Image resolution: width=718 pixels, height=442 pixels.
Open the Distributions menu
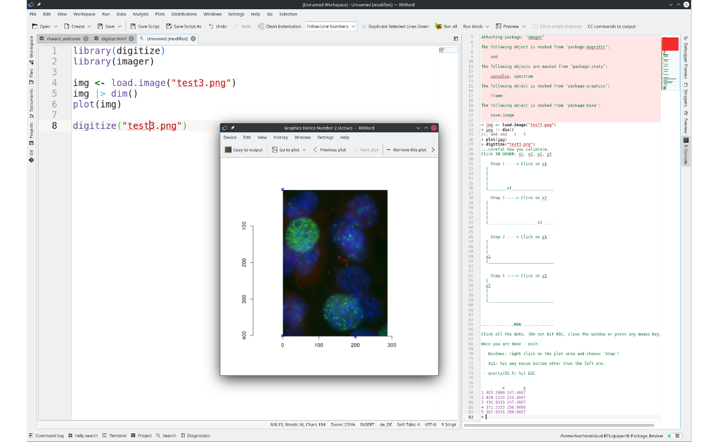coord(184,14)
